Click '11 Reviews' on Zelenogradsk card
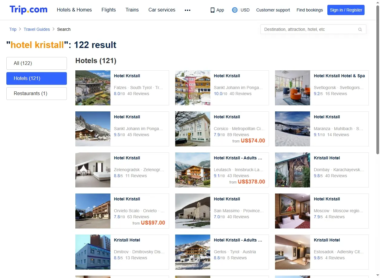 pyautogui.click(x=136, y=176)
